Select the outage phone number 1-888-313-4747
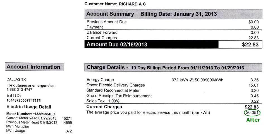Screen dimensions: 268x135 [19, 90]
